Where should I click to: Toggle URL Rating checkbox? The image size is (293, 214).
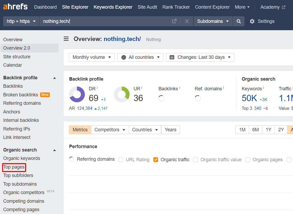coord(121,160)
